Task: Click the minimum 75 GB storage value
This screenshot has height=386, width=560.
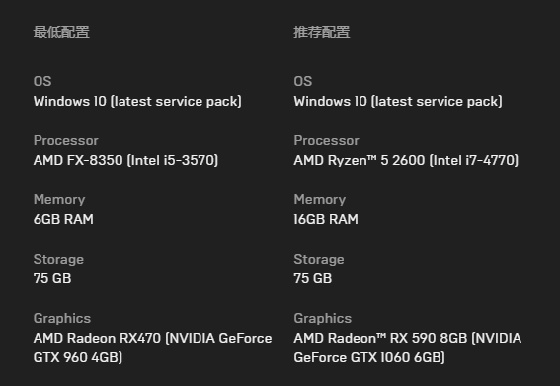Action: click(x=52, y=278)
